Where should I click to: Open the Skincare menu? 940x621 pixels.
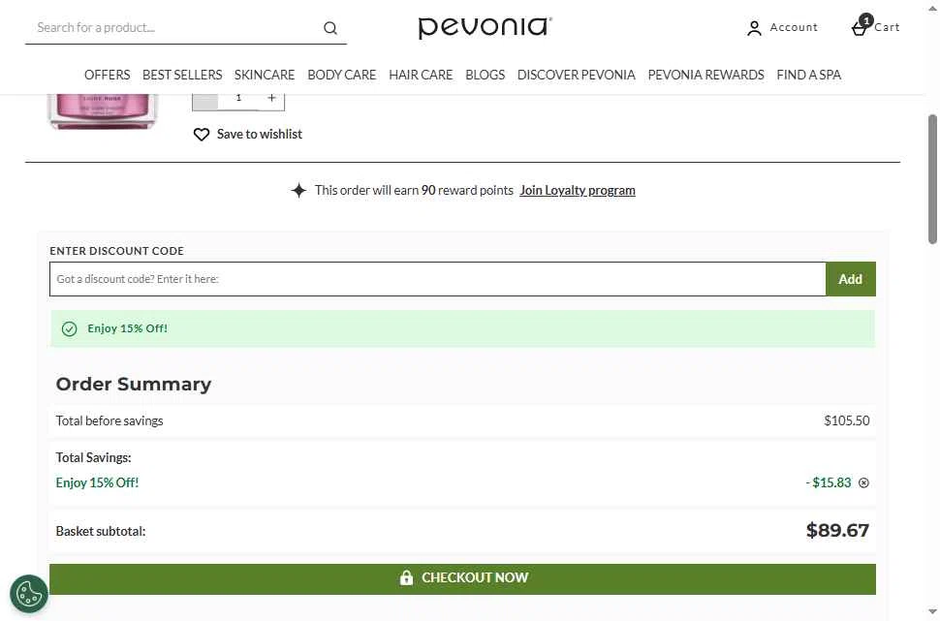[265, 75]
